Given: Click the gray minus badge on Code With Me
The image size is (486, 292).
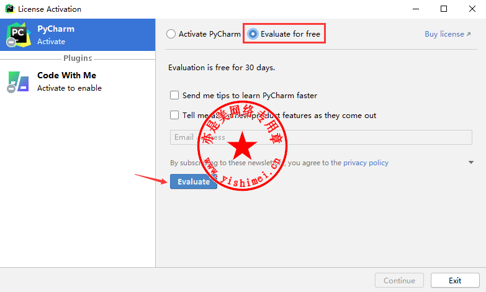Looking at the screenshot, I should (x=11, y=89).
